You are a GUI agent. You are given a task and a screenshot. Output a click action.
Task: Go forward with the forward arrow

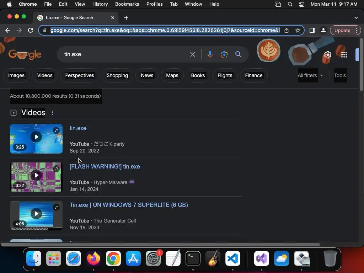click(19, 31)
